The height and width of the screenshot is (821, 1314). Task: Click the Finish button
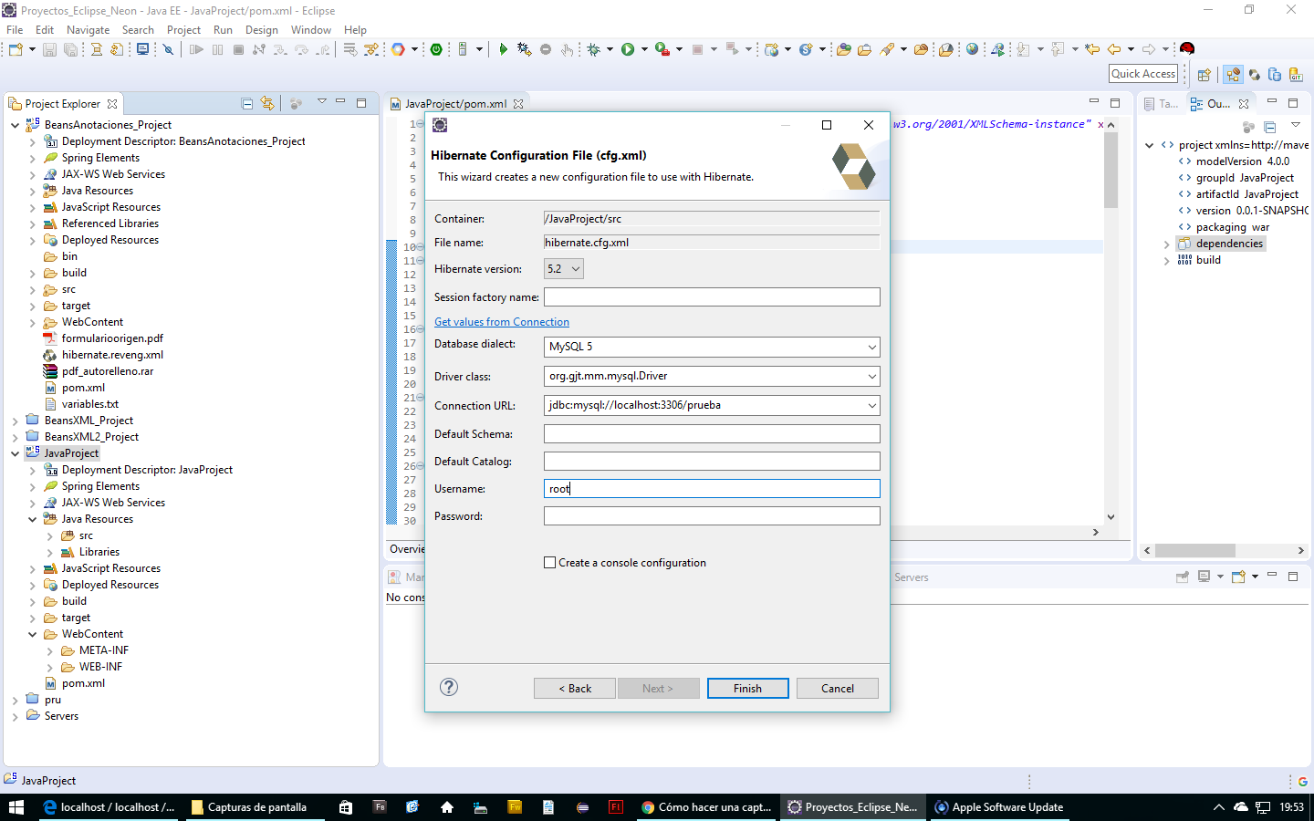(747, 689)
